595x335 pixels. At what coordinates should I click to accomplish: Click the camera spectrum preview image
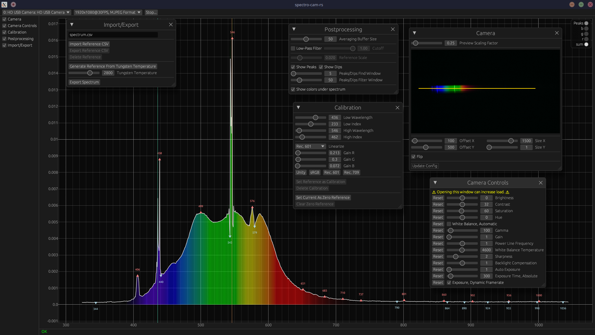(486, 92)
